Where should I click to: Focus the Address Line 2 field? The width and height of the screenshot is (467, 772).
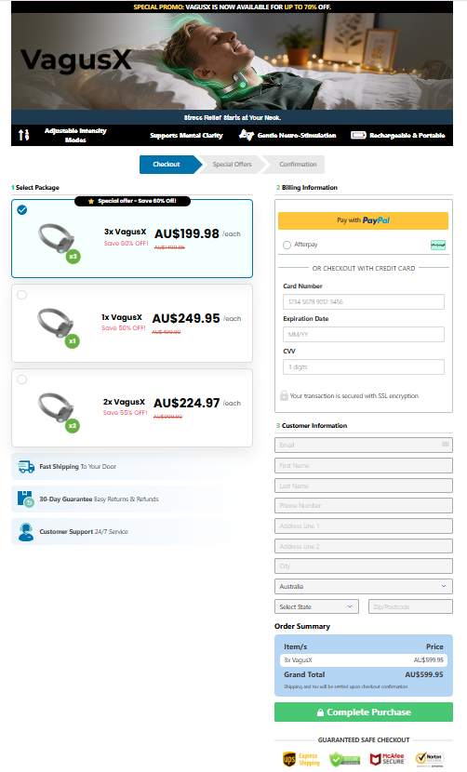coord(364,546)
